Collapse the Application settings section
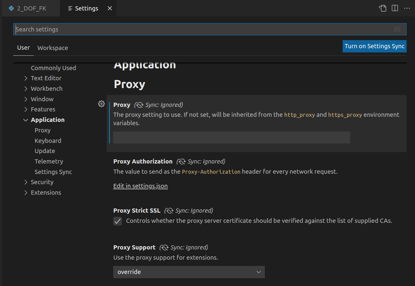Screen dimensions: 415x286 pyautogui.click(x=26, y=120)
